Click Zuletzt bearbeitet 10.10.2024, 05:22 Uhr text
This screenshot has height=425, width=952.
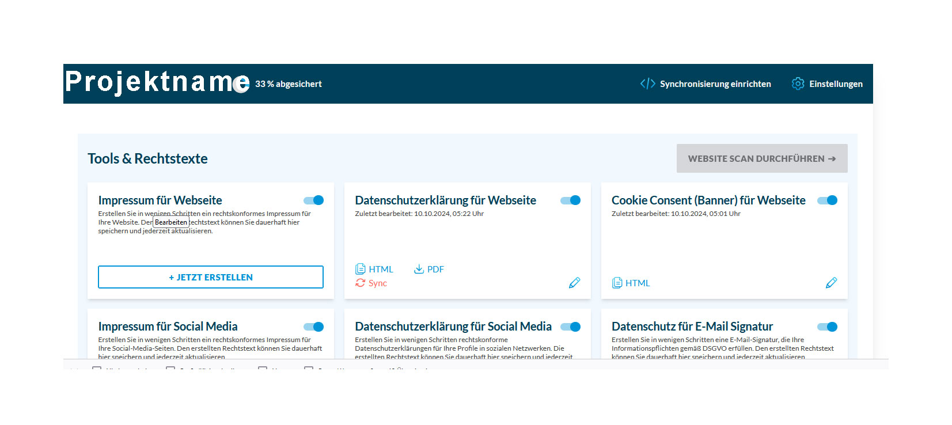(419, 214)
